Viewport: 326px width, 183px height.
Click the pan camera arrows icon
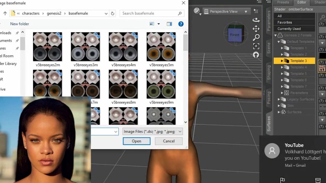pos(256,29)
